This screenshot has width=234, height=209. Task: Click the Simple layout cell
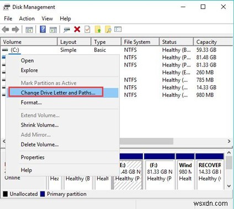[68, 50]
